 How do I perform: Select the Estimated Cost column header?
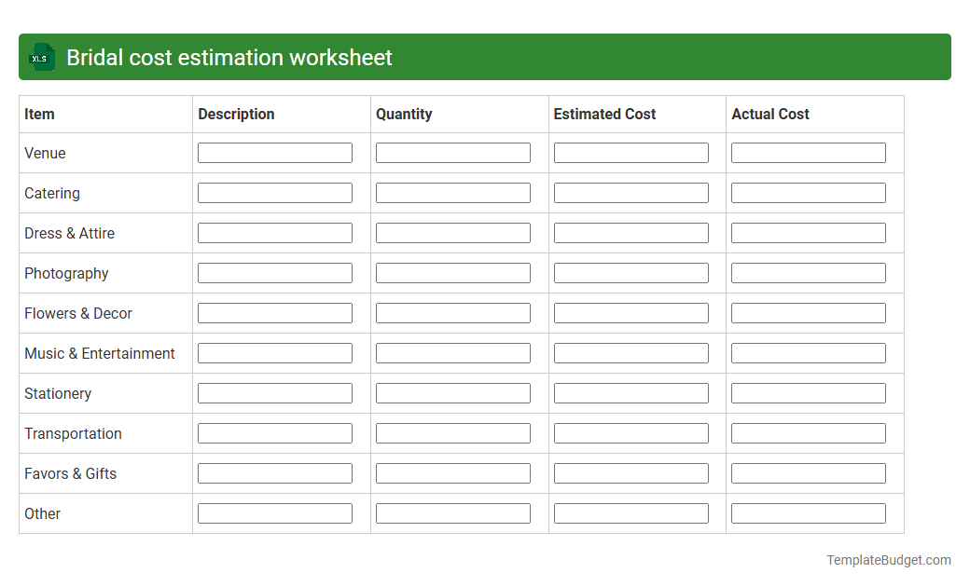(604, 114)
